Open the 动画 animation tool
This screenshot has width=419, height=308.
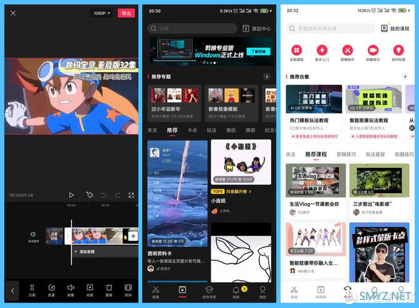pyautogui.click(x=90, y=290)
